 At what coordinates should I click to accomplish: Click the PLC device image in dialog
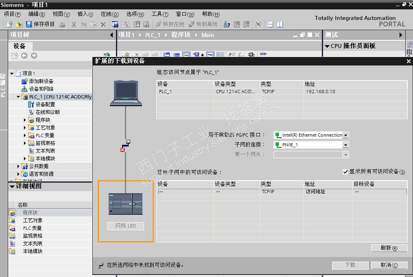tap(126, 204)
